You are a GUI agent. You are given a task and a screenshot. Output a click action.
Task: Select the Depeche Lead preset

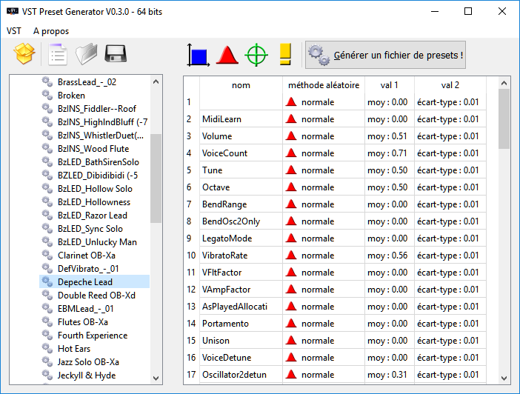85,282
